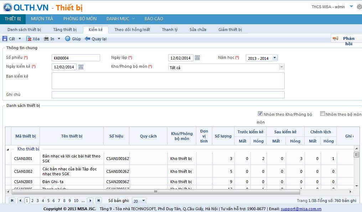Open calendar picker for Ngày kiểm kê

pyautogui.click(x=81, y=67)
